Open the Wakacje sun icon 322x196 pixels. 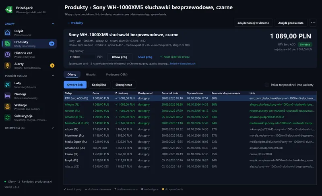[x=8, y=106]
